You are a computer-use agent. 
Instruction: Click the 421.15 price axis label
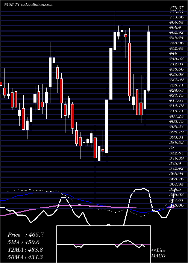coord(177,95)
